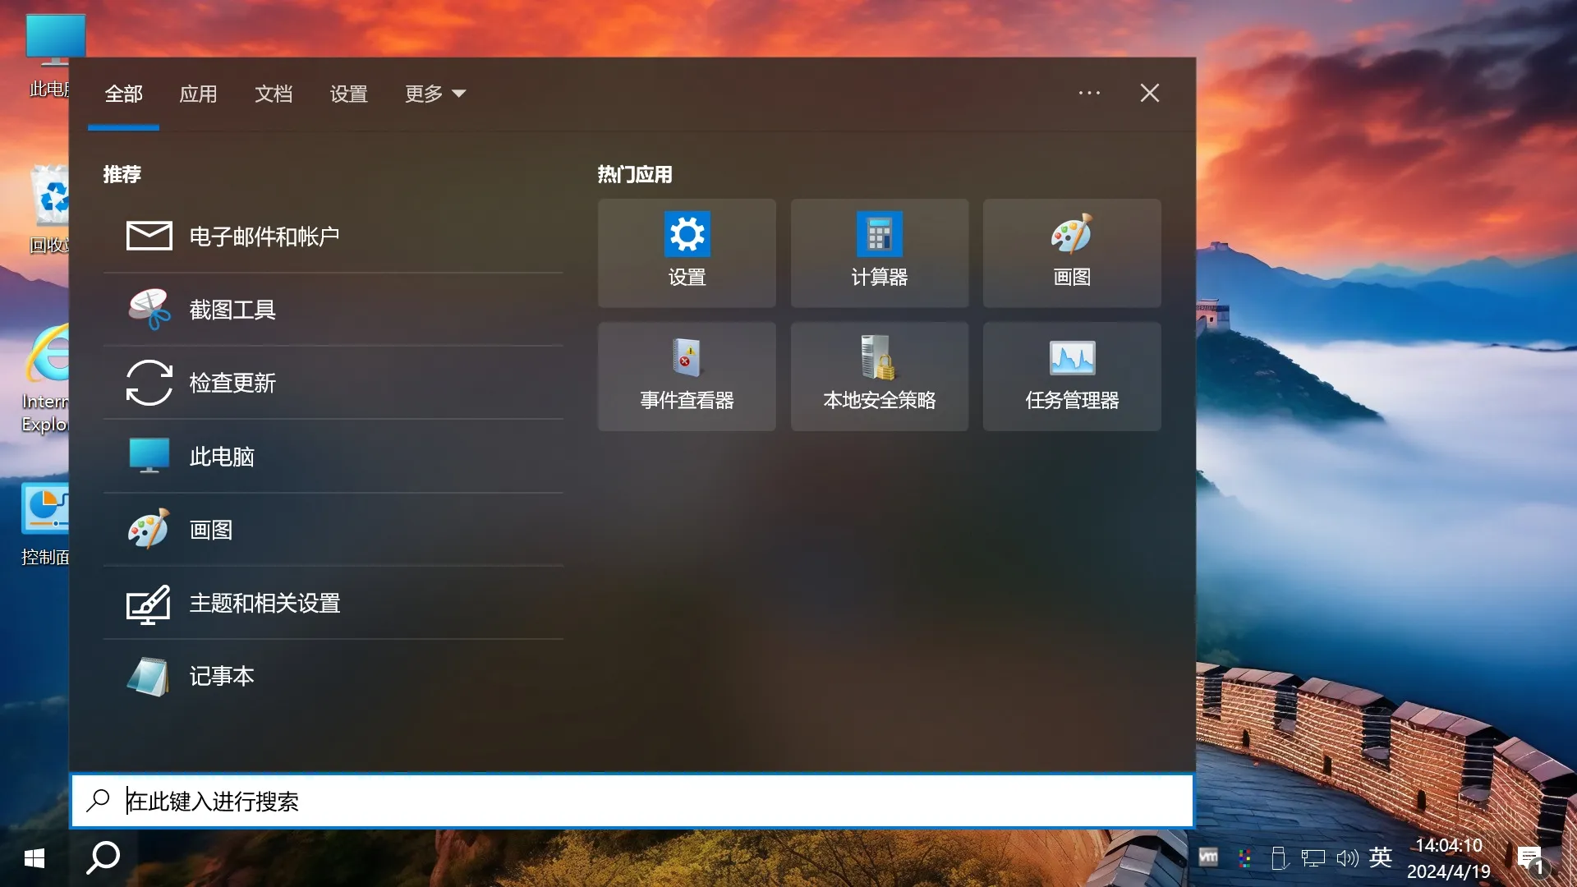Click the search input field
Screen dimensions: 1577x887
[x=632, y=801]
